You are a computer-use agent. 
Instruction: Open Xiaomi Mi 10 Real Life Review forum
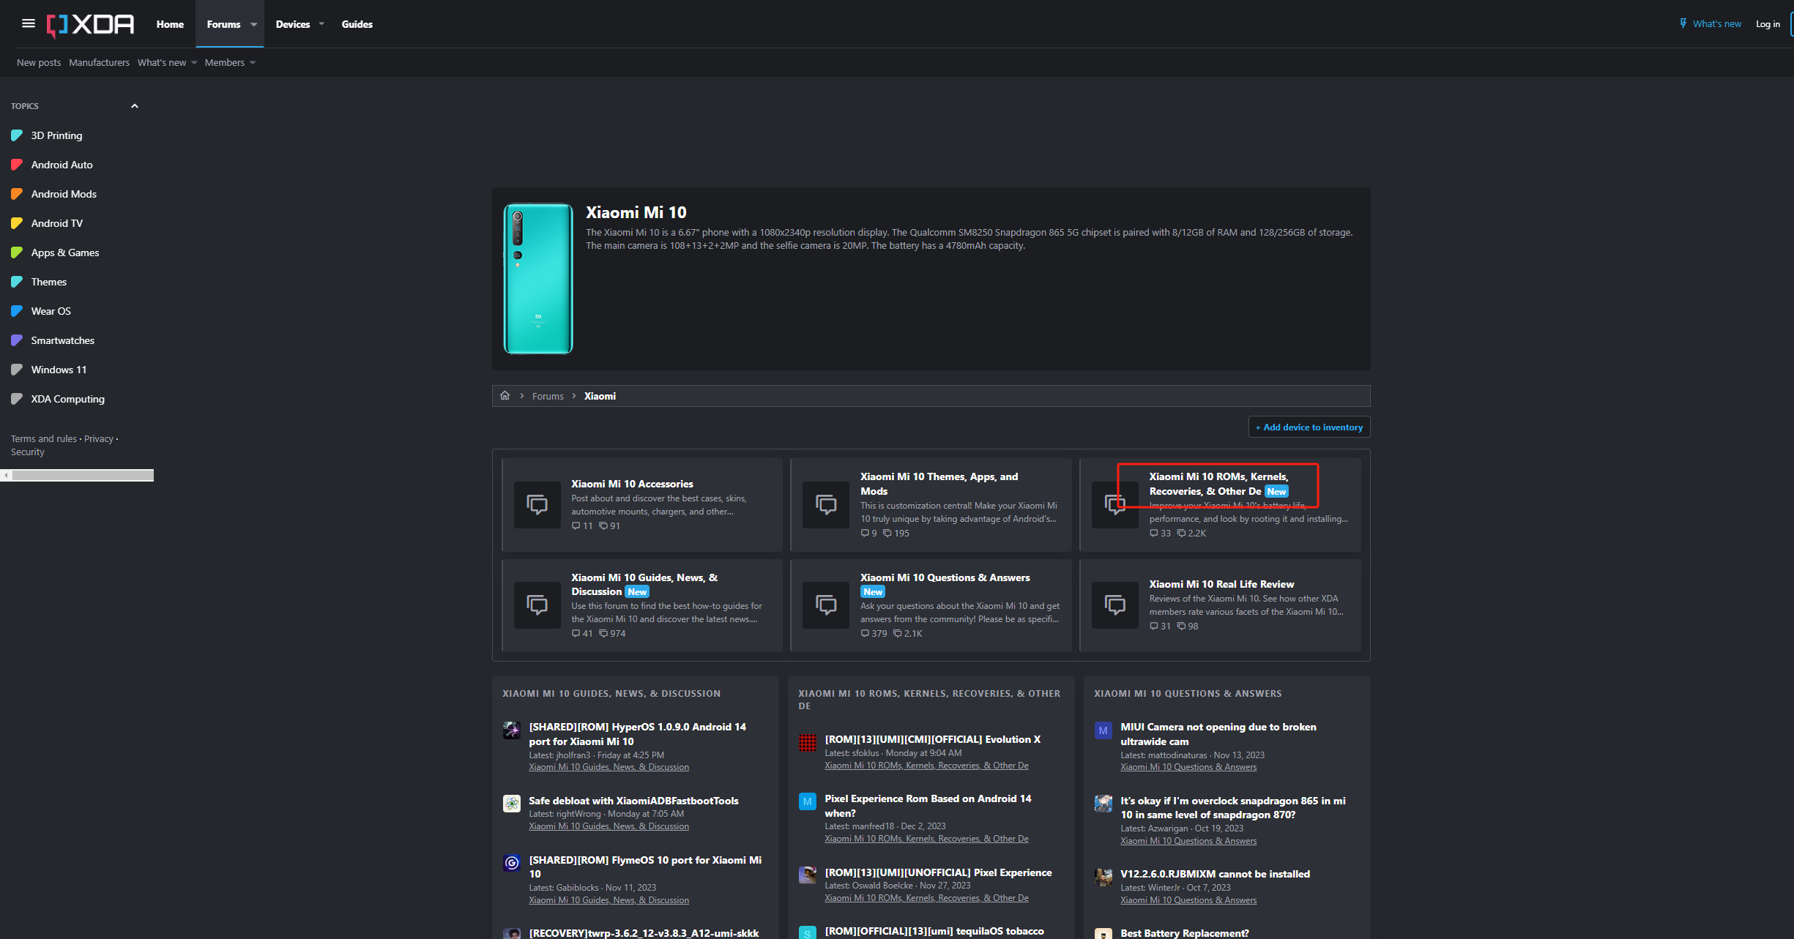click(x=1221, y=584)
